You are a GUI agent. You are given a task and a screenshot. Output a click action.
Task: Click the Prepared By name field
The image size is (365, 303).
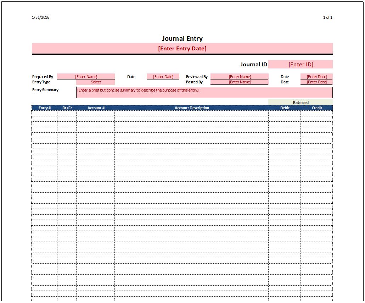click(86, 76)
